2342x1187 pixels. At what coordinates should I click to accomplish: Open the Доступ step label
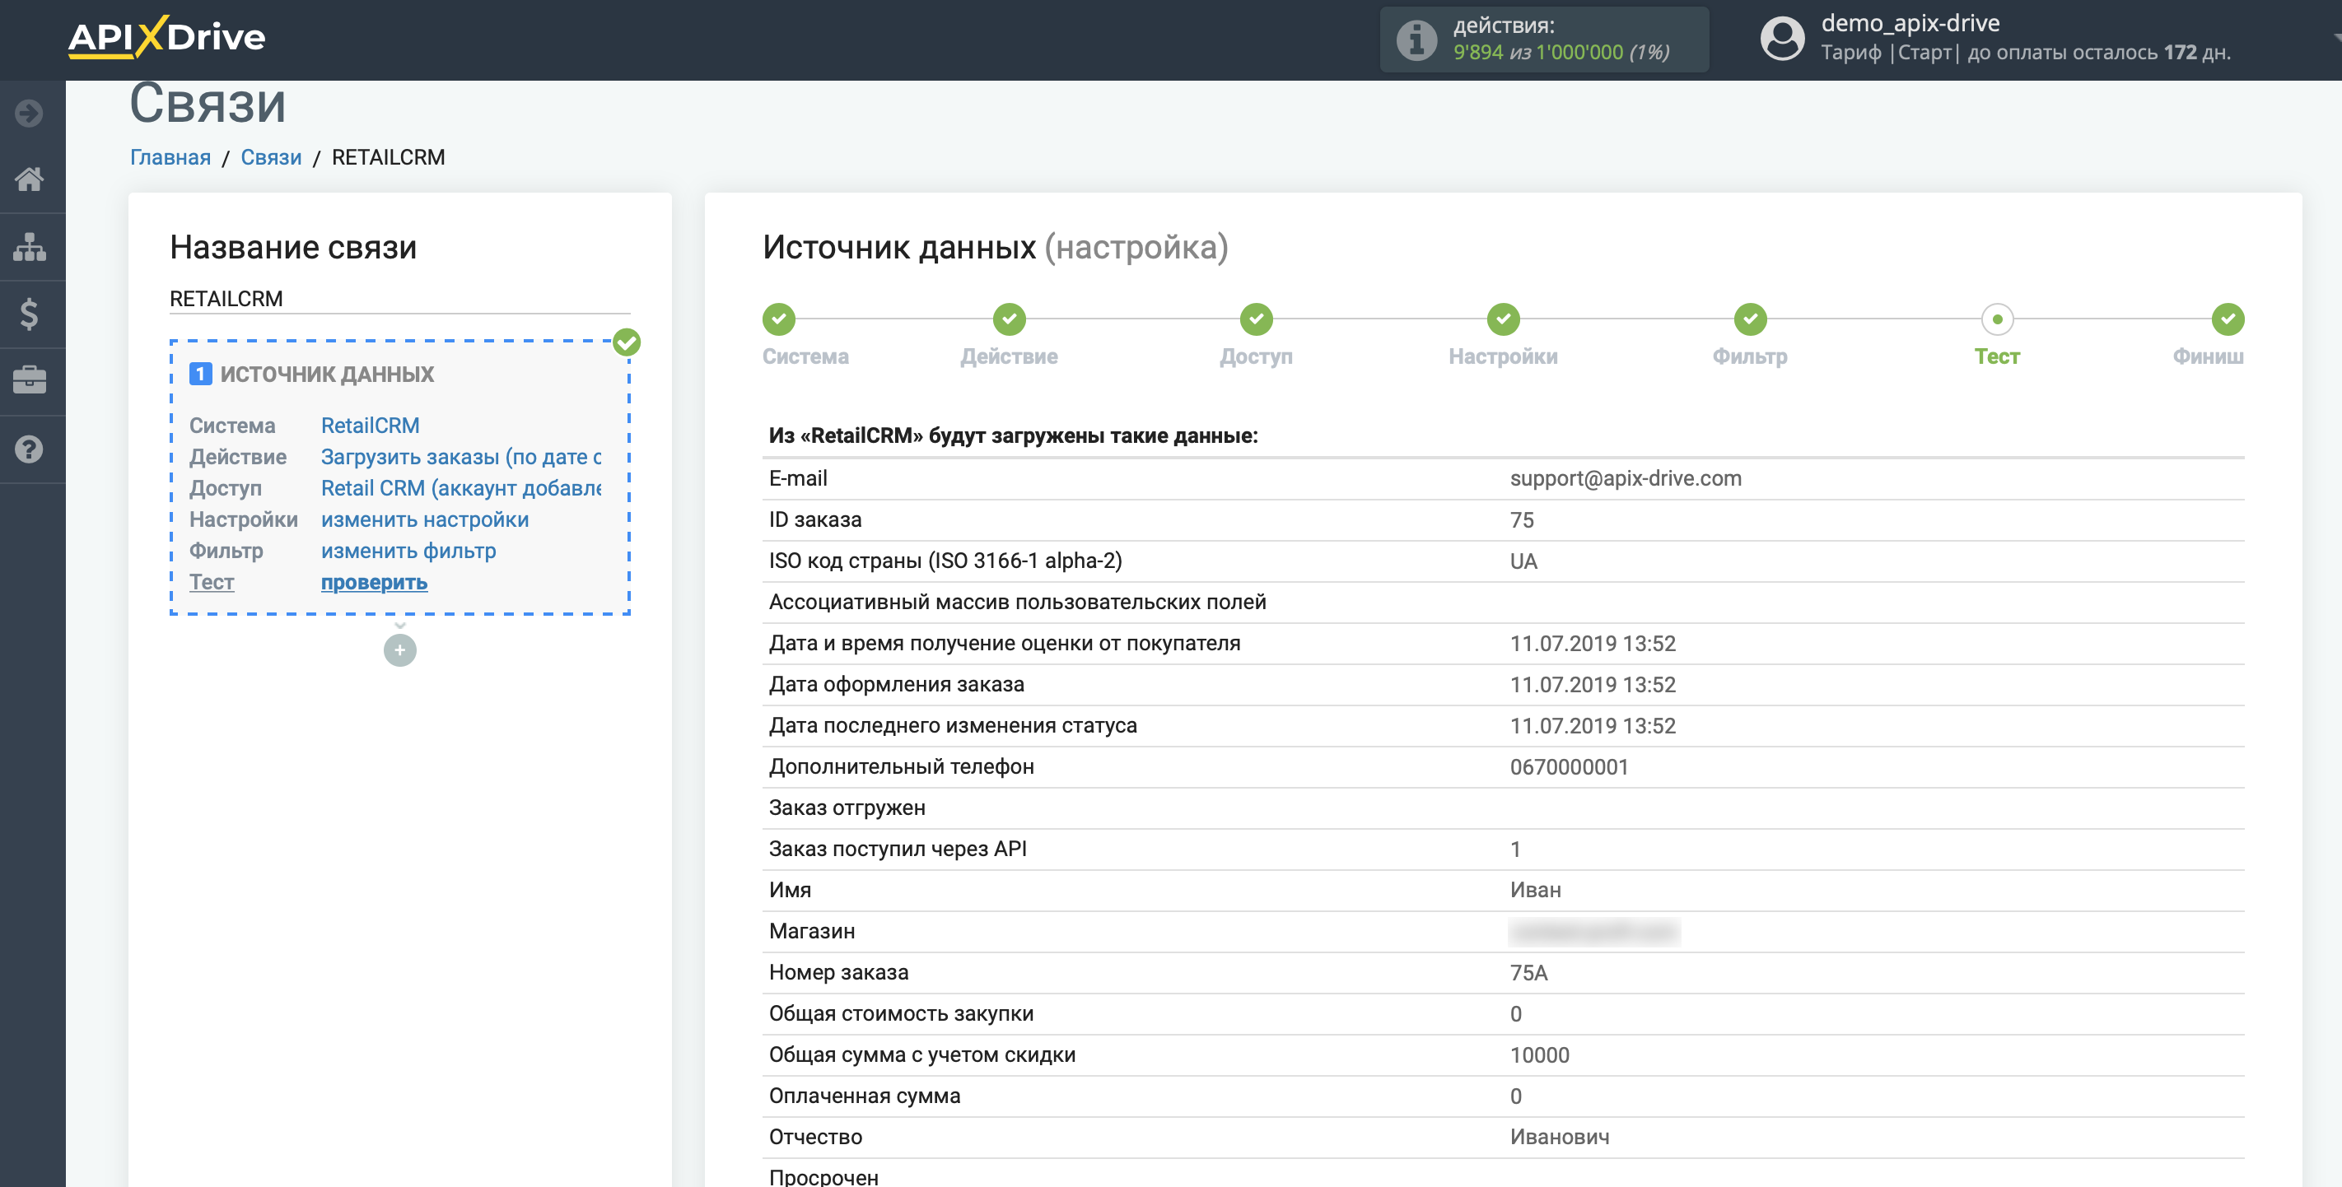[1257, 356]
